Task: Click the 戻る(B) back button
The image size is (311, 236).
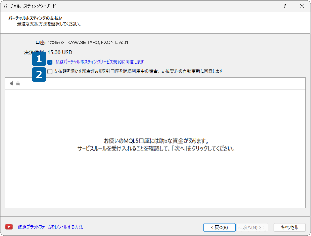Action: click(219, 227)
